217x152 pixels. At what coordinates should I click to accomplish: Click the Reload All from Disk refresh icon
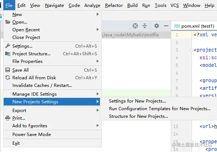8,77
